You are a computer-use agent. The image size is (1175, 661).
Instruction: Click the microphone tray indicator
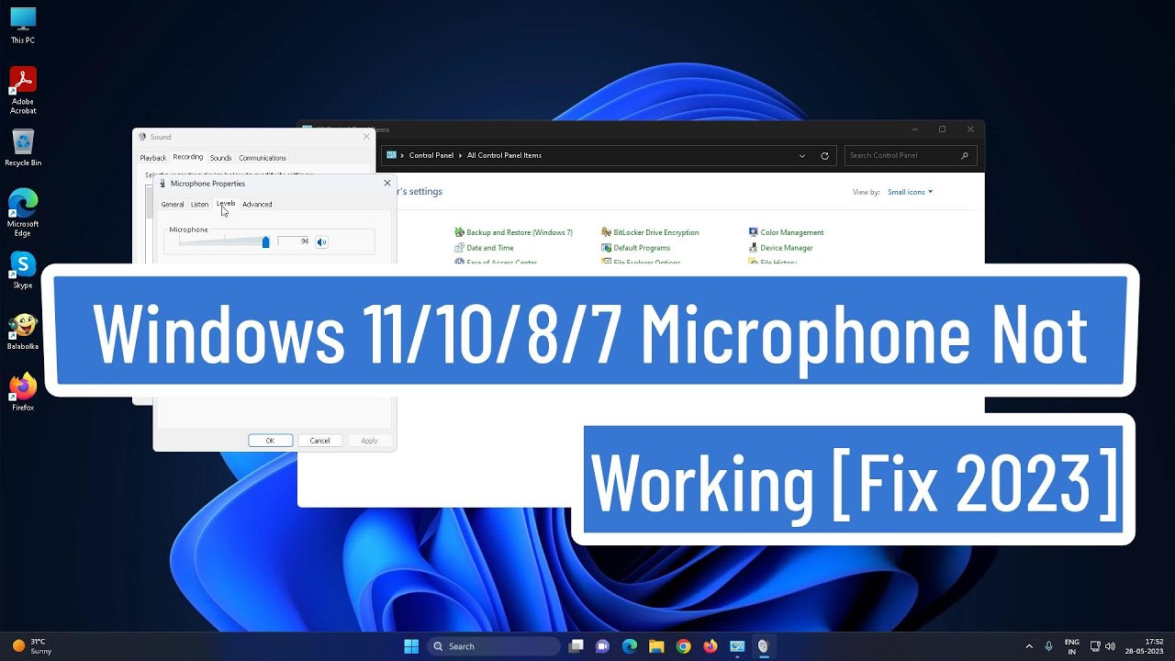(x=1049, y=646)
